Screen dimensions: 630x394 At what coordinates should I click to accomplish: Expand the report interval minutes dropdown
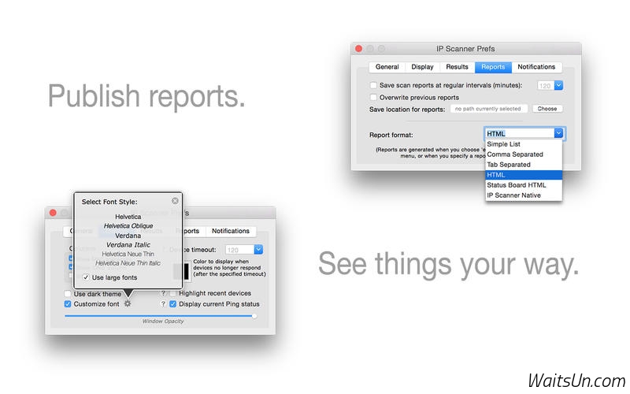pyautogui.click(x=558, y=86)
